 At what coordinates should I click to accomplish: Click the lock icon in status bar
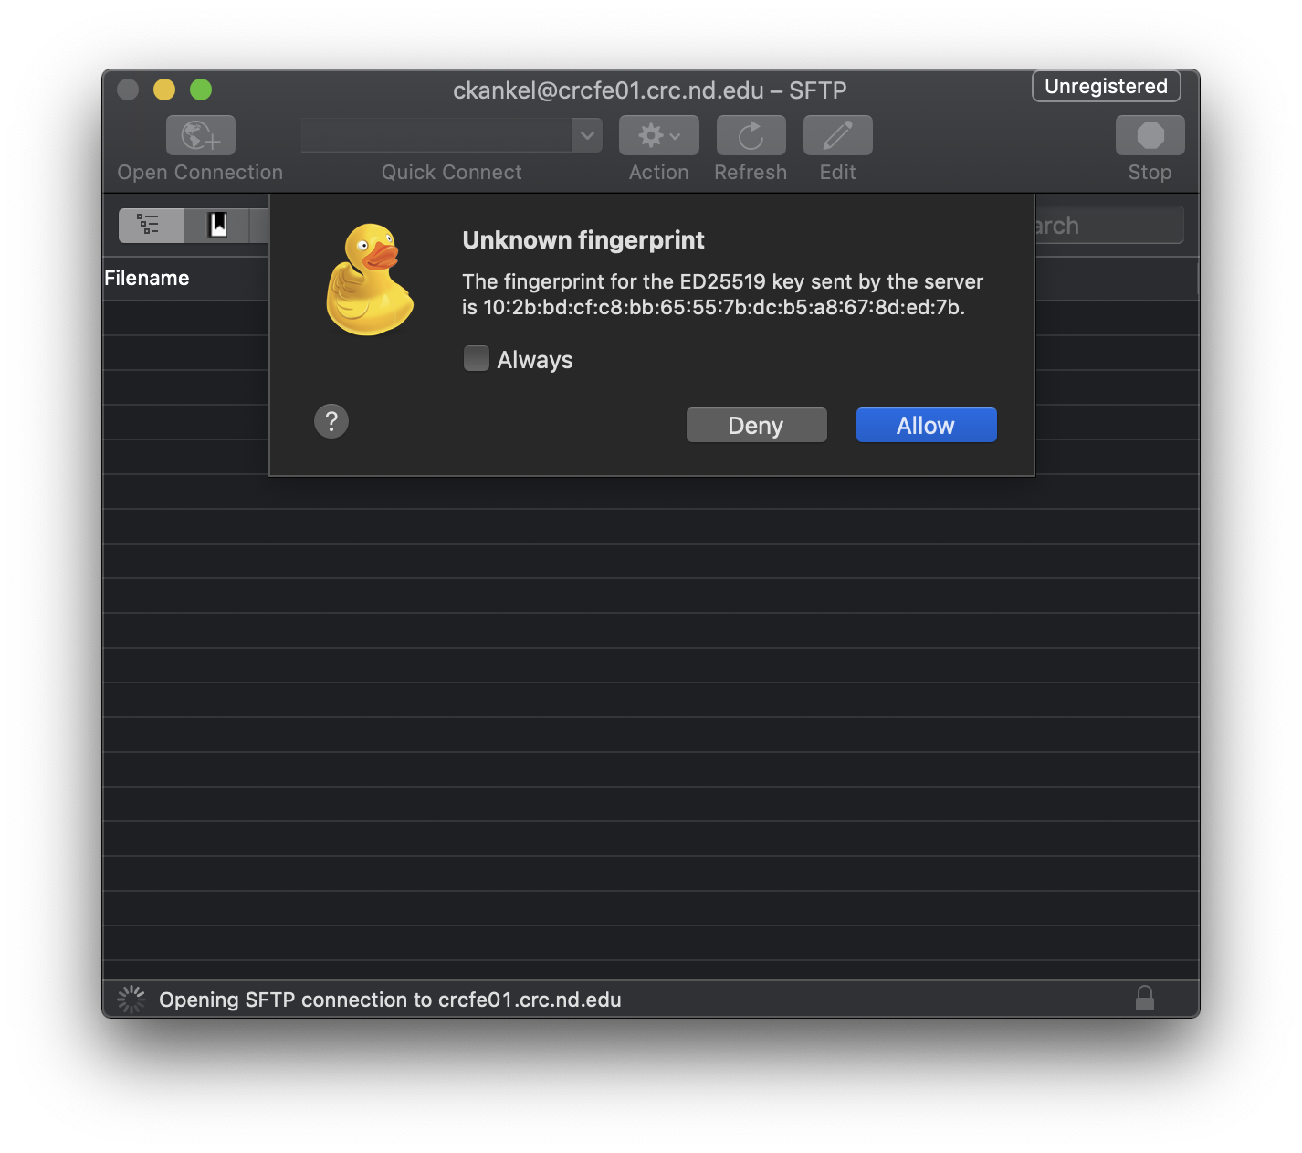(1144, 999)
